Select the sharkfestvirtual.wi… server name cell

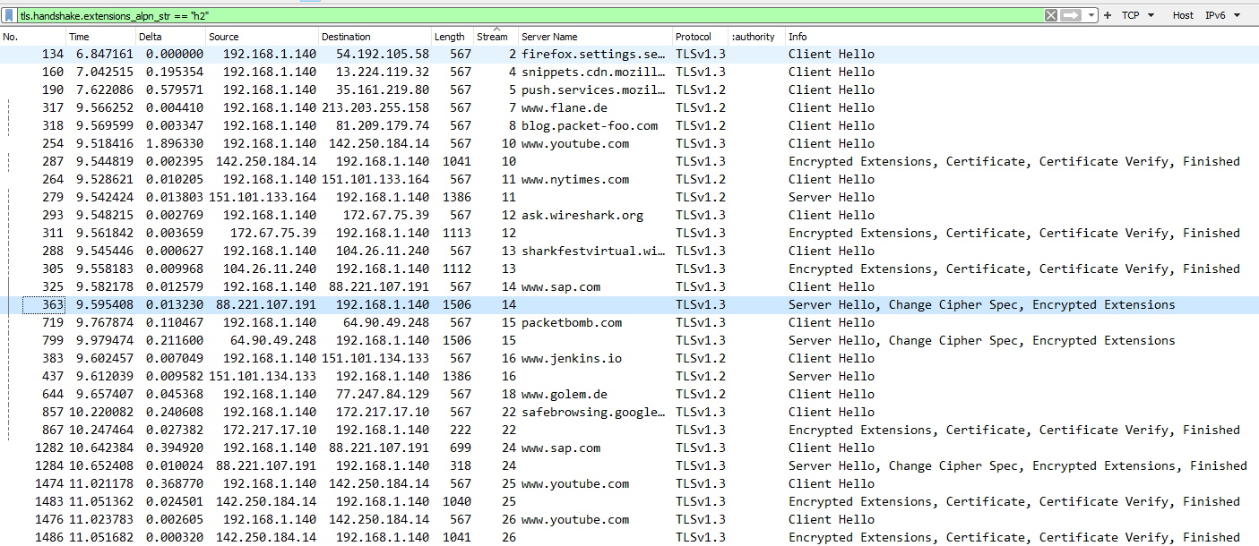(593, 251)
